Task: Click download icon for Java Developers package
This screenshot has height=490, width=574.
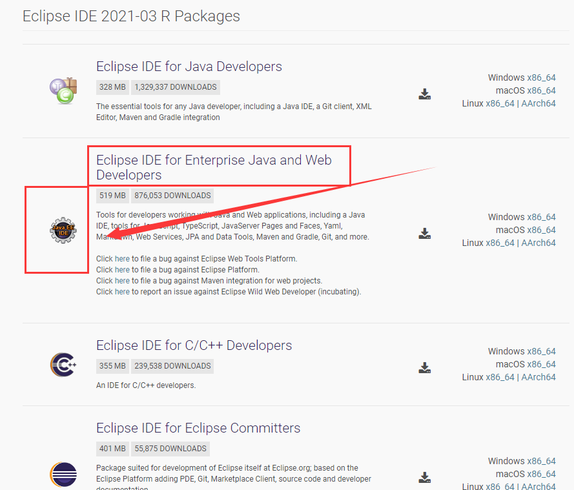Action: (x=425, y=94)
